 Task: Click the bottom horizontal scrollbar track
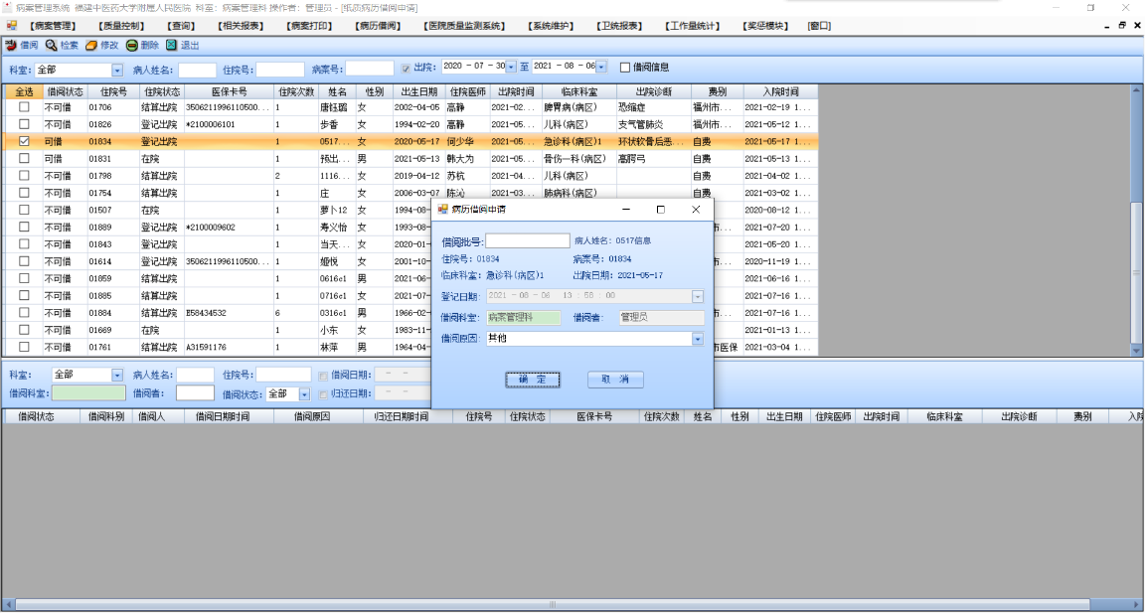(x=567, y=604)
